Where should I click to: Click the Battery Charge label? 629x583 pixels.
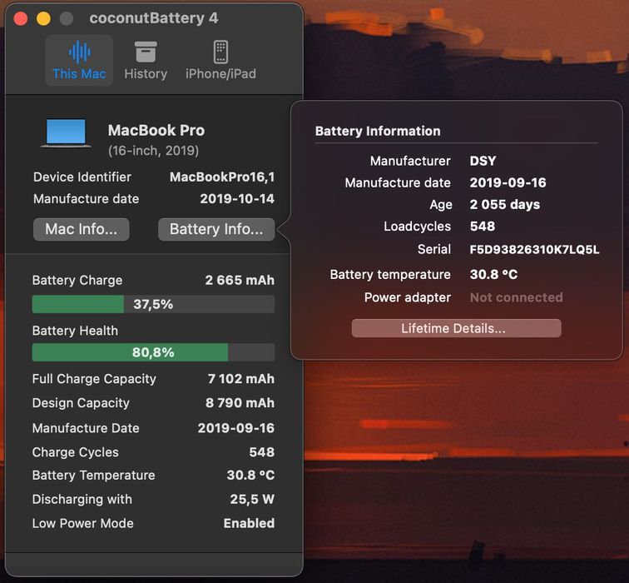(x=77, y=280)
